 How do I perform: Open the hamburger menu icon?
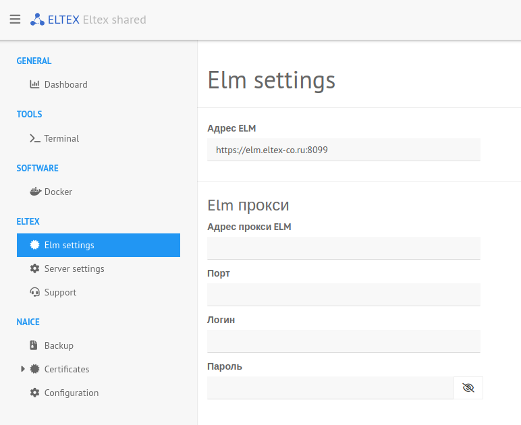(15, 20)
